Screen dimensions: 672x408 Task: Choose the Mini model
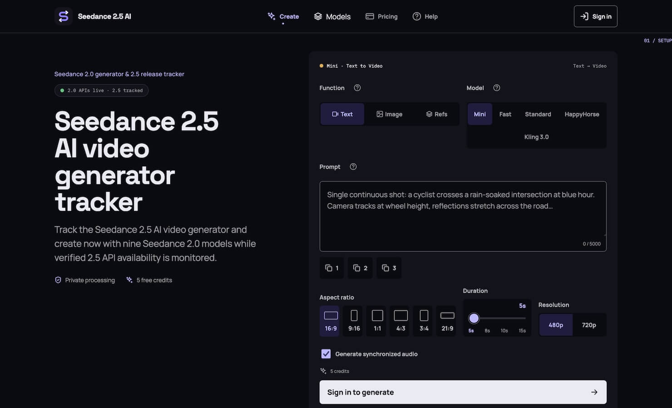[480, 114]
